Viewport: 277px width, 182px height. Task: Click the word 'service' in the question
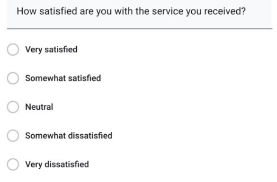click(x=168, y=11)
